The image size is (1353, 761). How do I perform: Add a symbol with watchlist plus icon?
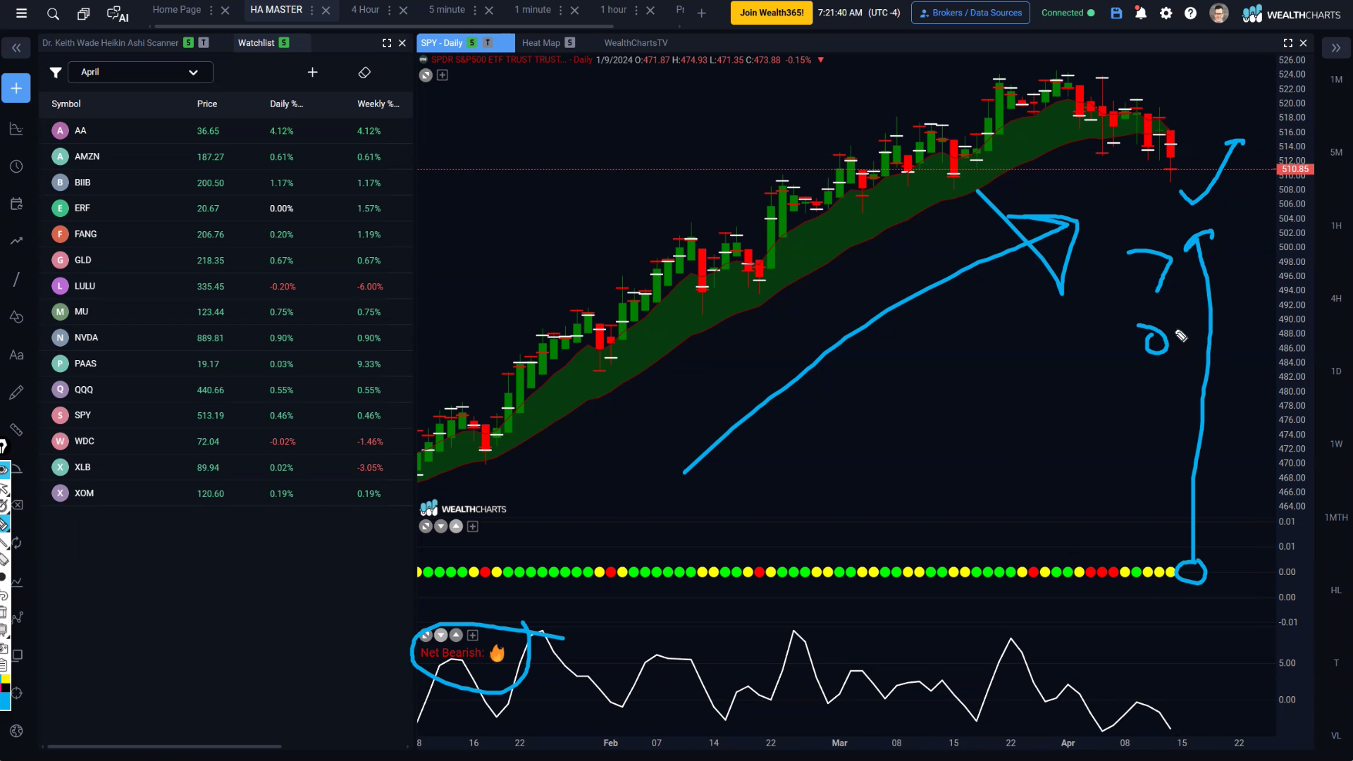pyautogui.click(x=313, y=72)
